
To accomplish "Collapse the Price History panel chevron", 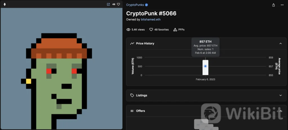I will pyautogui.click(x=280, y=44).
